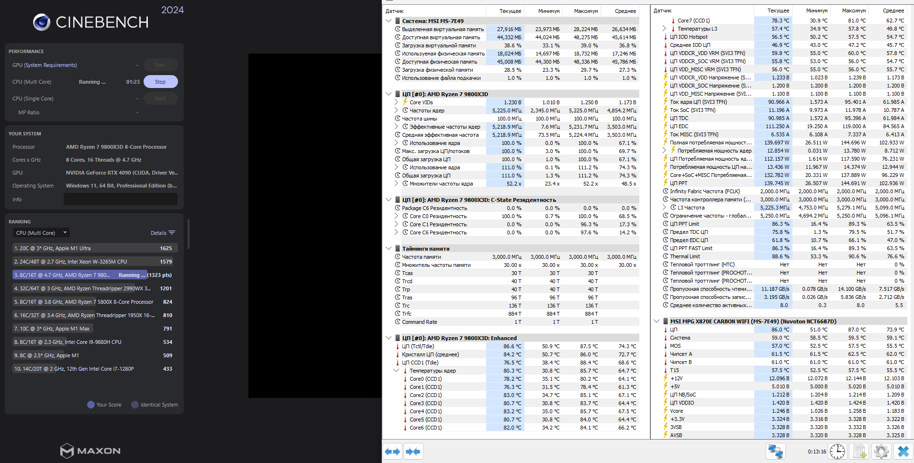Collapse the MSI MPG X870E CARBON WIFI group

coord(657,321)
